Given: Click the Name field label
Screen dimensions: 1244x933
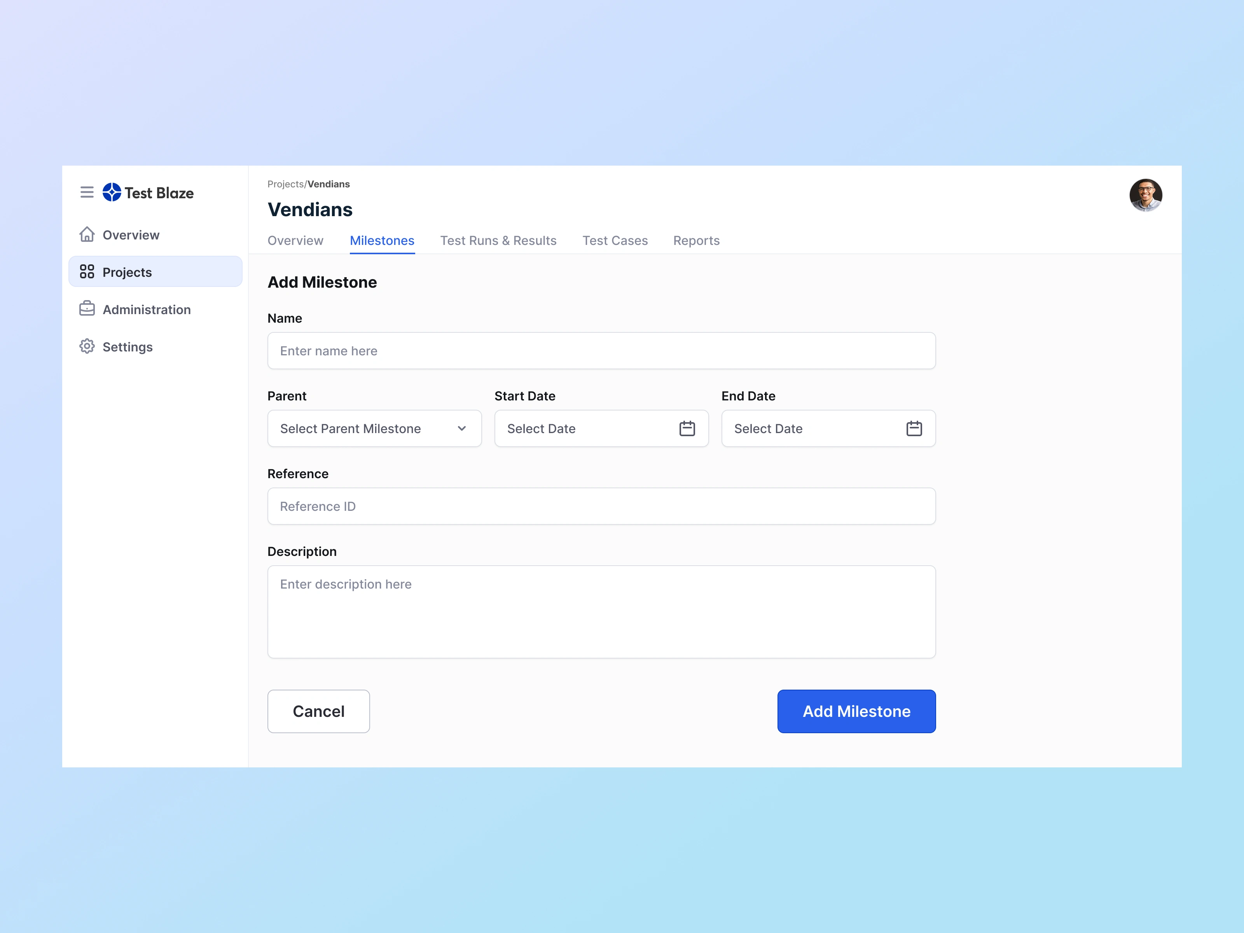Looking at the screenshot, I should pyautogui.click(x=285, y=318).
